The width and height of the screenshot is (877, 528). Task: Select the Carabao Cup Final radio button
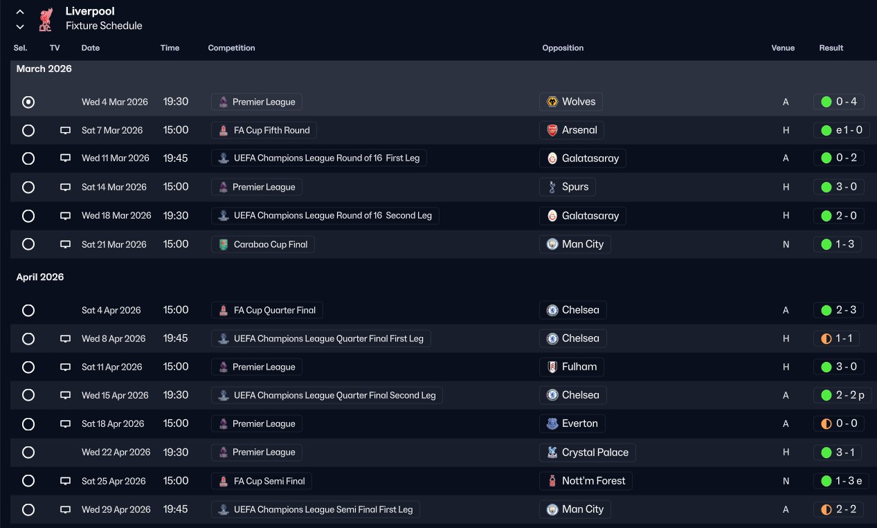pos(28,244)
